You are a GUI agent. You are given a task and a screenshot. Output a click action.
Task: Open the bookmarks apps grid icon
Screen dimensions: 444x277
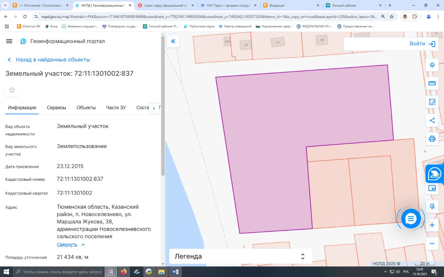(x=6, y=26)
